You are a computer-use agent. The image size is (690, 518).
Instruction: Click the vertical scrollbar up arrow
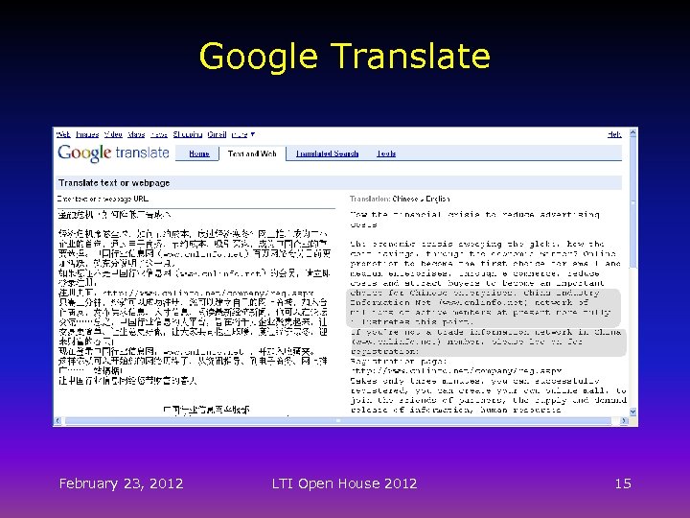[632, 132]
